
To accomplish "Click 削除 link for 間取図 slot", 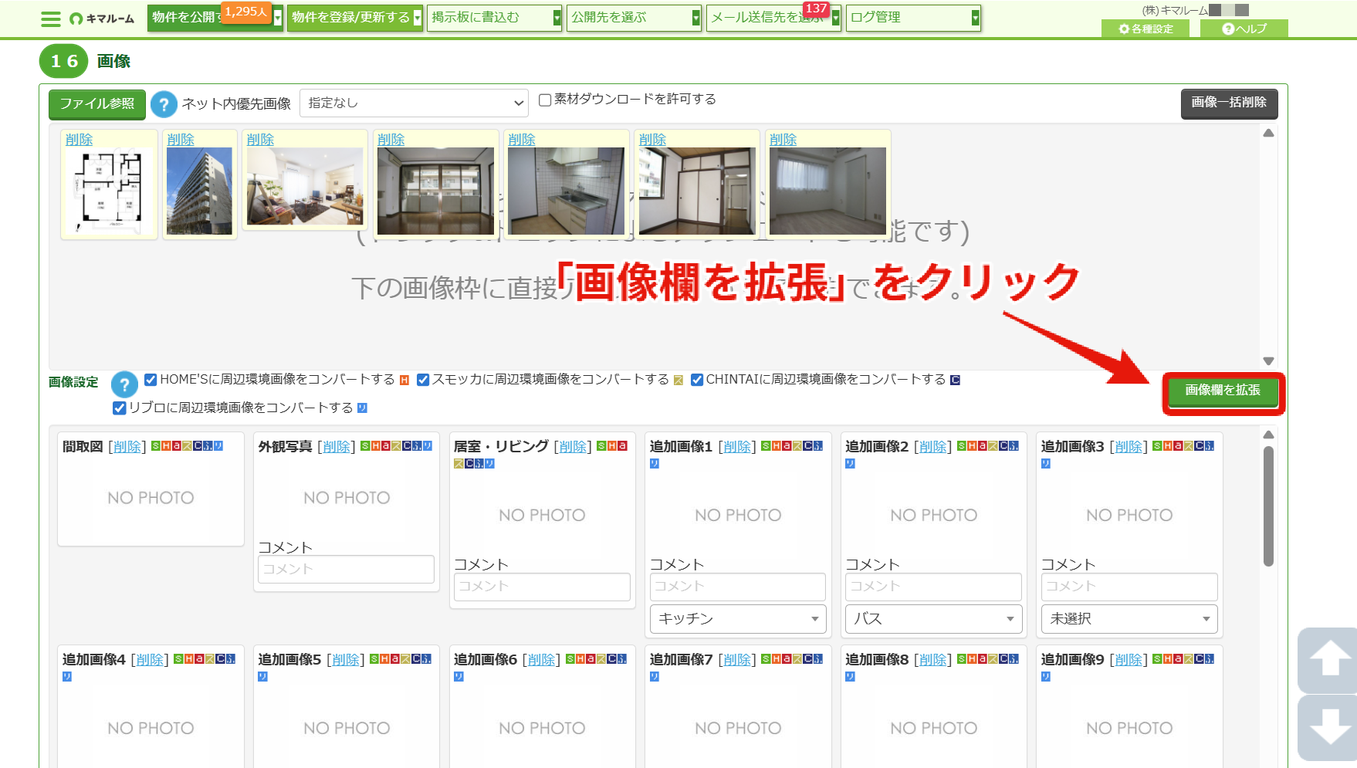I will click(127, 447).
